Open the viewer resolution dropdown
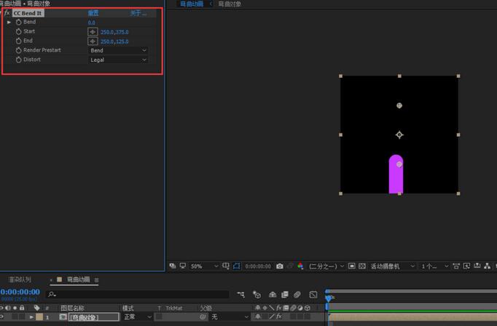 (x=326, y=266)
